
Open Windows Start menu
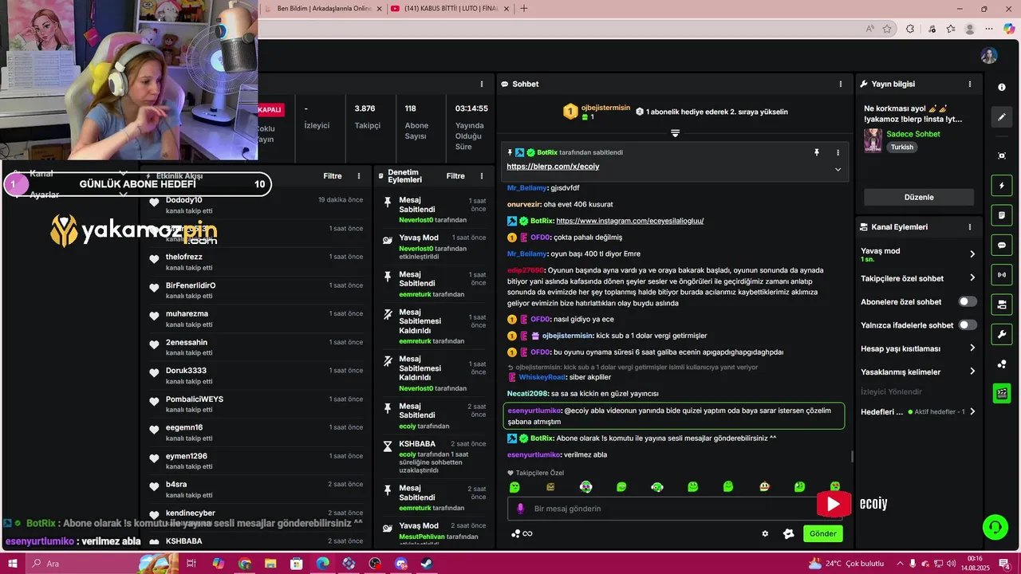click(x=14, y=564)
